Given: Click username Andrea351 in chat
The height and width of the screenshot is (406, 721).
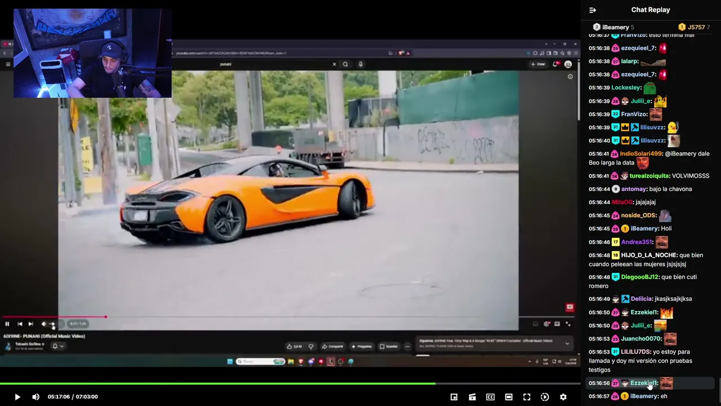Looking at the screenshot, I should click(x=637, y=242).
